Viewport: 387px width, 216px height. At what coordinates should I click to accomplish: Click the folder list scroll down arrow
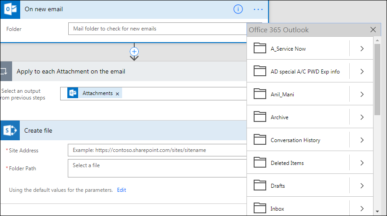tap(377, 212)
